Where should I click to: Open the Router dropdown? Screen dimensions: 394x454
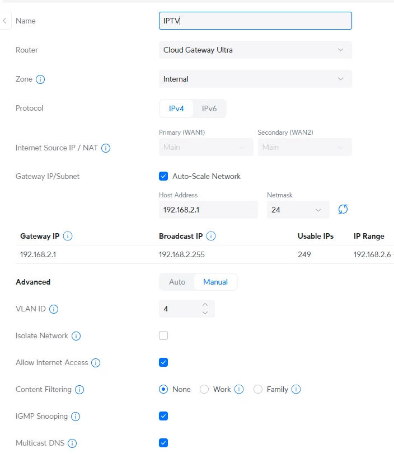pyautogui.click(x=255, y=50)
